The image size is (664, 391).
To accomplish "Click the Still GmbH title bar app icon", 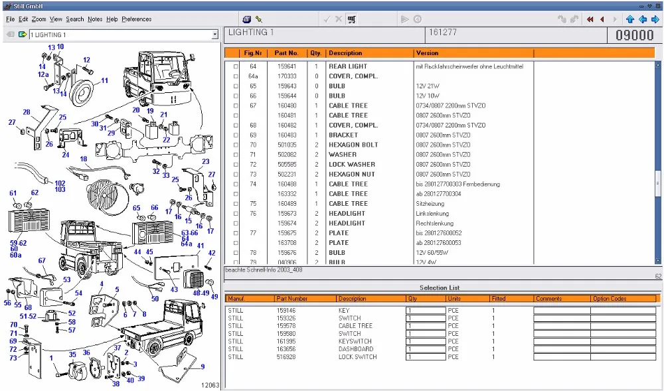I will 7,6.
